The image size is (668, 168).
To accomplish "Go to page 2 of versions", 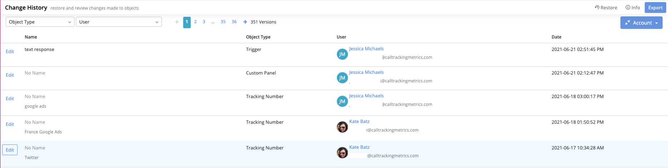I will (195, 22).
